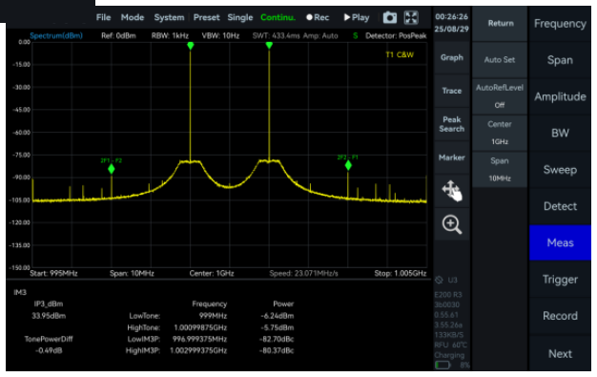Click the Speed: 23.071MHz/s label

pyautogui.click(x=303, y=273)
